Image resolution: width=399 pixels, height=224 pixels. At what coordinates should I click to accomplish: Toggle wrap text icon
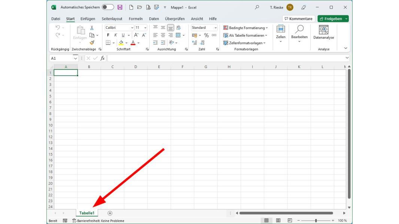pyautogui.click(x=179, y=27)
